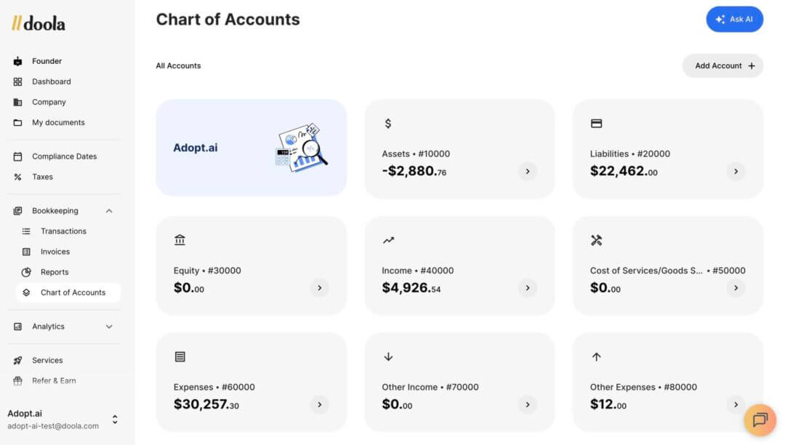This screenshot has width=785, height=445.
Task: Click the Cost of Services tools icon
Action: tap(596, 240)
